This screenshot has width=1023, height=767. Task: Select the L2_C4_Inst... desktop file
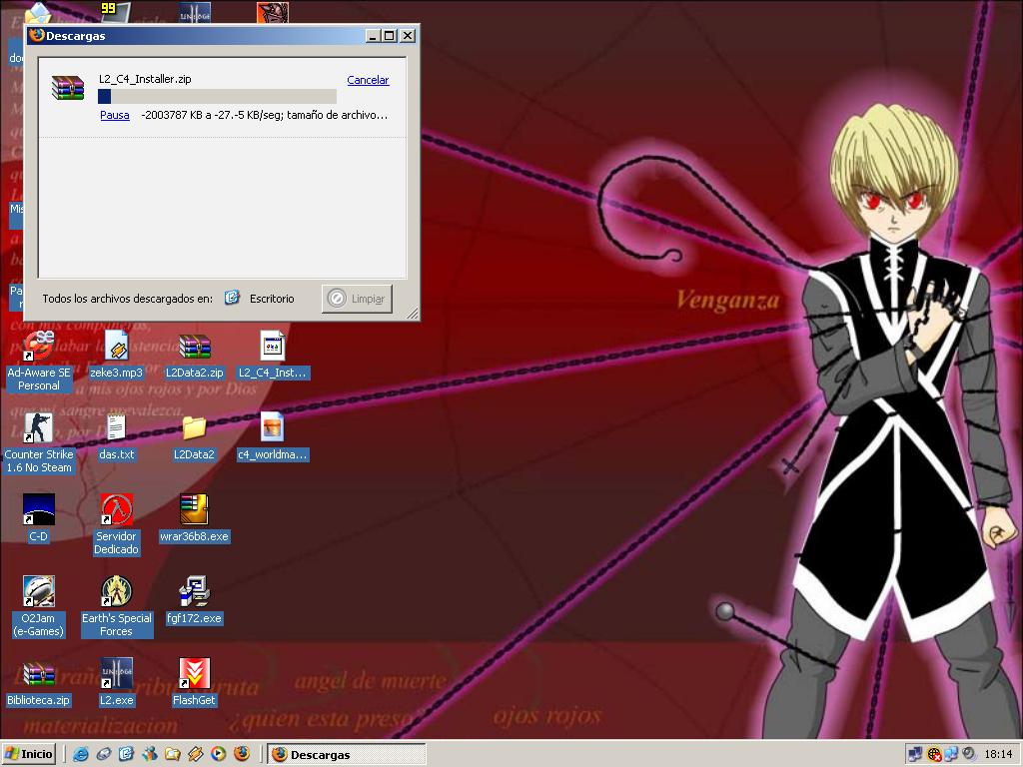click(272, 355)
